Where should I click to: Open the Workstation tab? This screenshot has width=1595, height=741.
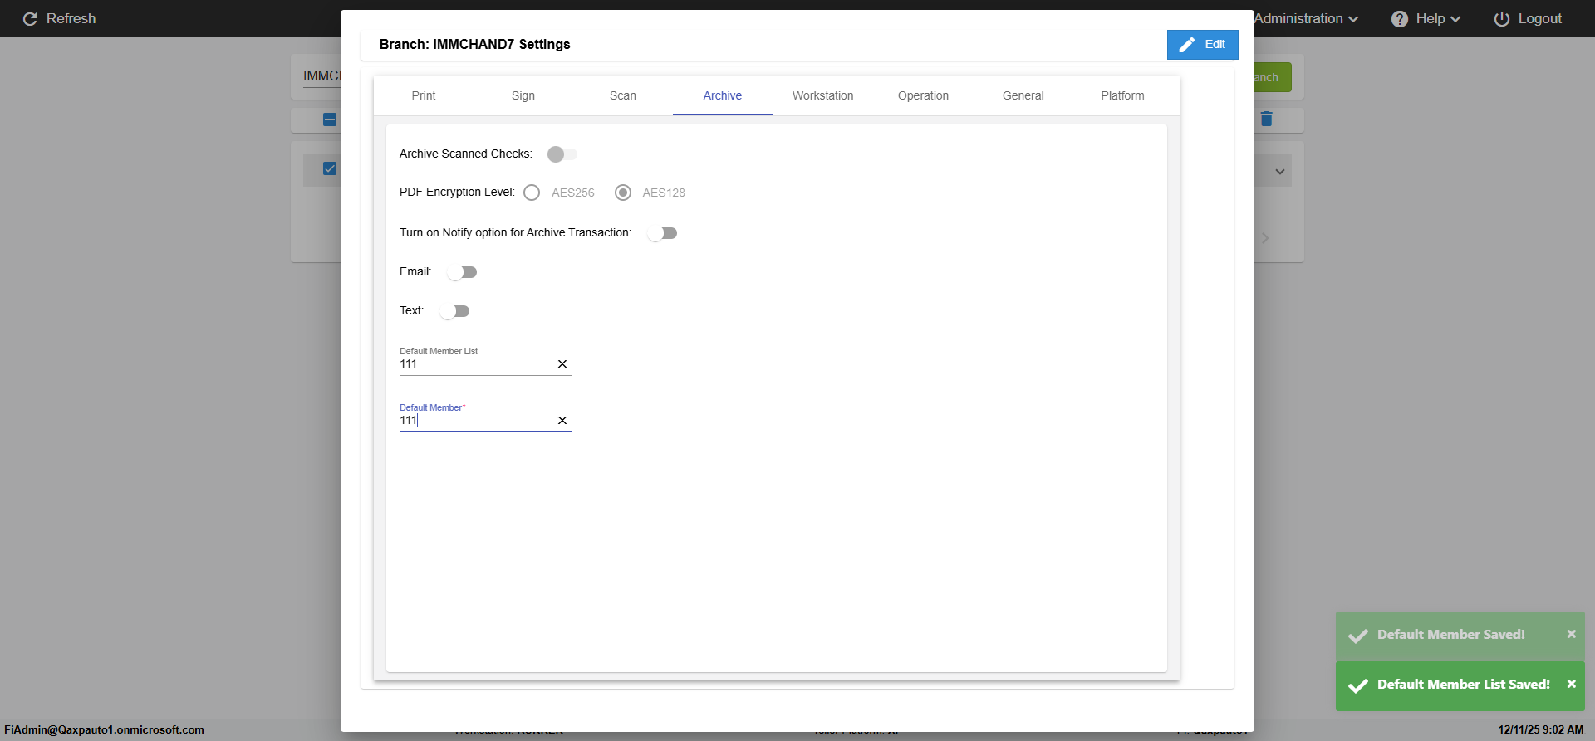pos(822,95)
